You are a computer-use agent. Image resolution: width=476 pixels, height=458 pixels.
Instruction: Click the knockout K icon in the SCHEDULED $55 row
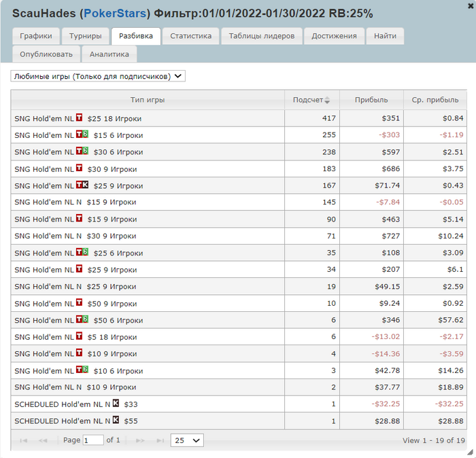(116, 420)
